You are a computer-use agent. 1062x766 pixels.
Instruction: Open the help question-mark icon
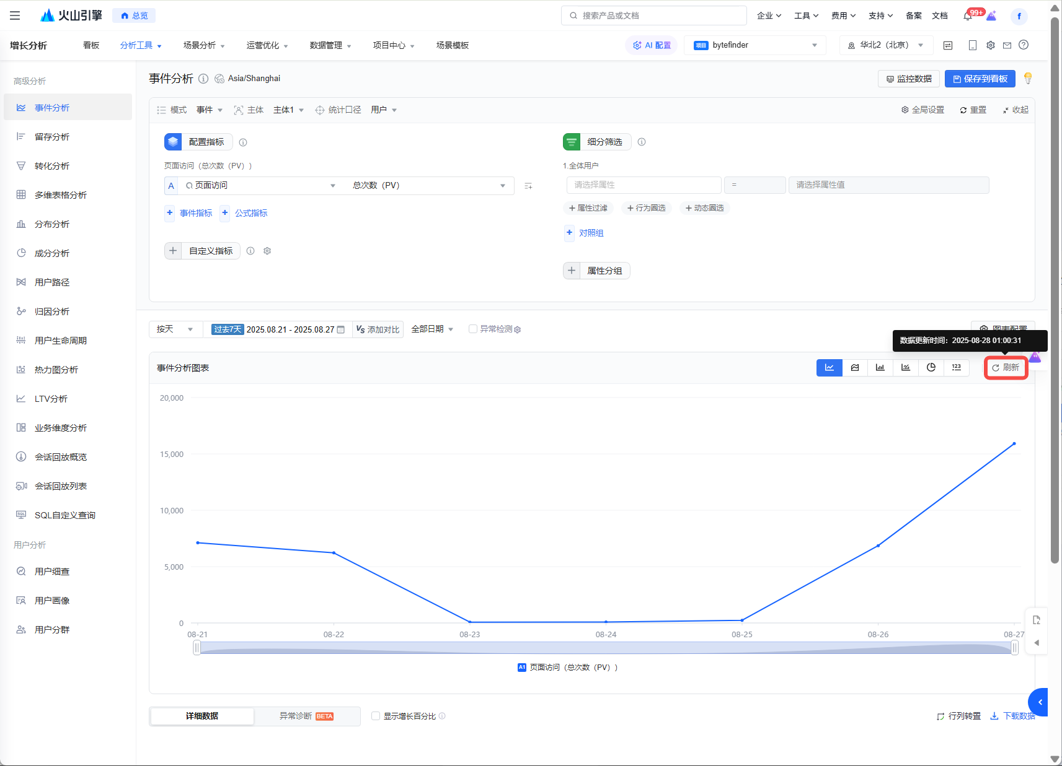(1024, 45)
